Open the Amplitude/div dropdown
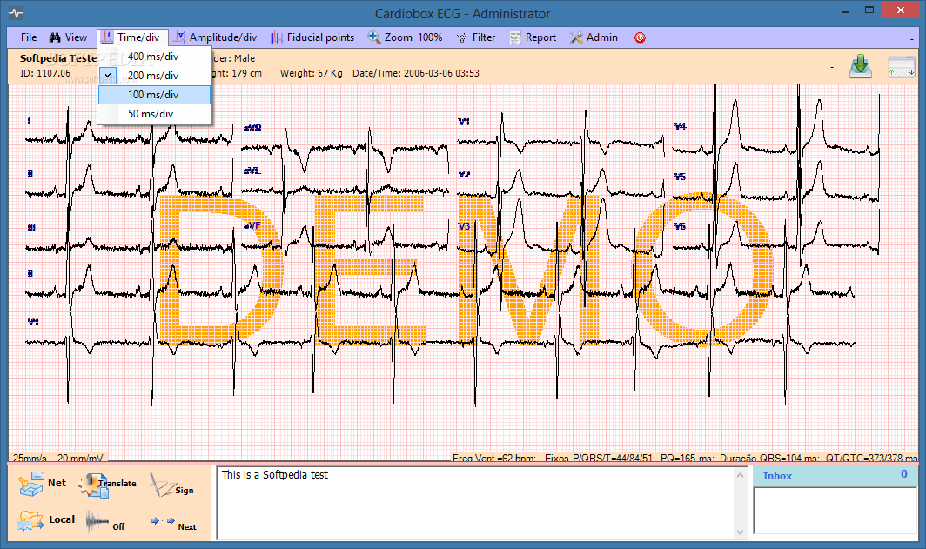The height and width of the screenshot is (549, 926). 216,37
